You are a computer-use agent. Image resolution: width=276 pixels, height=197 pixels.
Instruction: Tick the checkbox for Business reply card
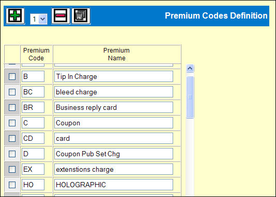(x=12, y=107)
